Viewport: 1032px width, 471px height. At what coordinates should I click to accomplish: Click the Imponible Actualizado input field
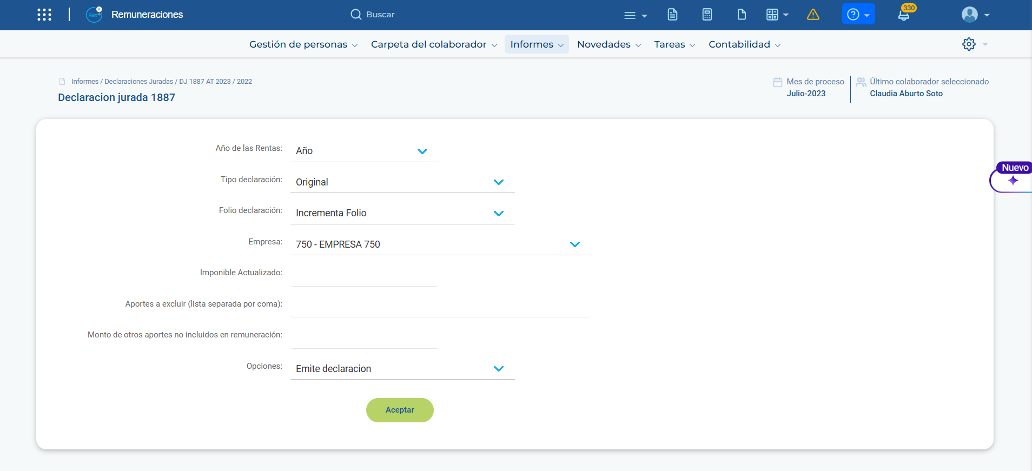click(364, 275)
